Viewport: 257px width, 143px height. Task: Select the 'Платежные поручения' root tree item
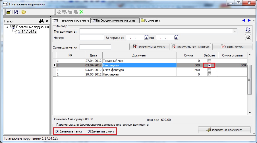32,27
